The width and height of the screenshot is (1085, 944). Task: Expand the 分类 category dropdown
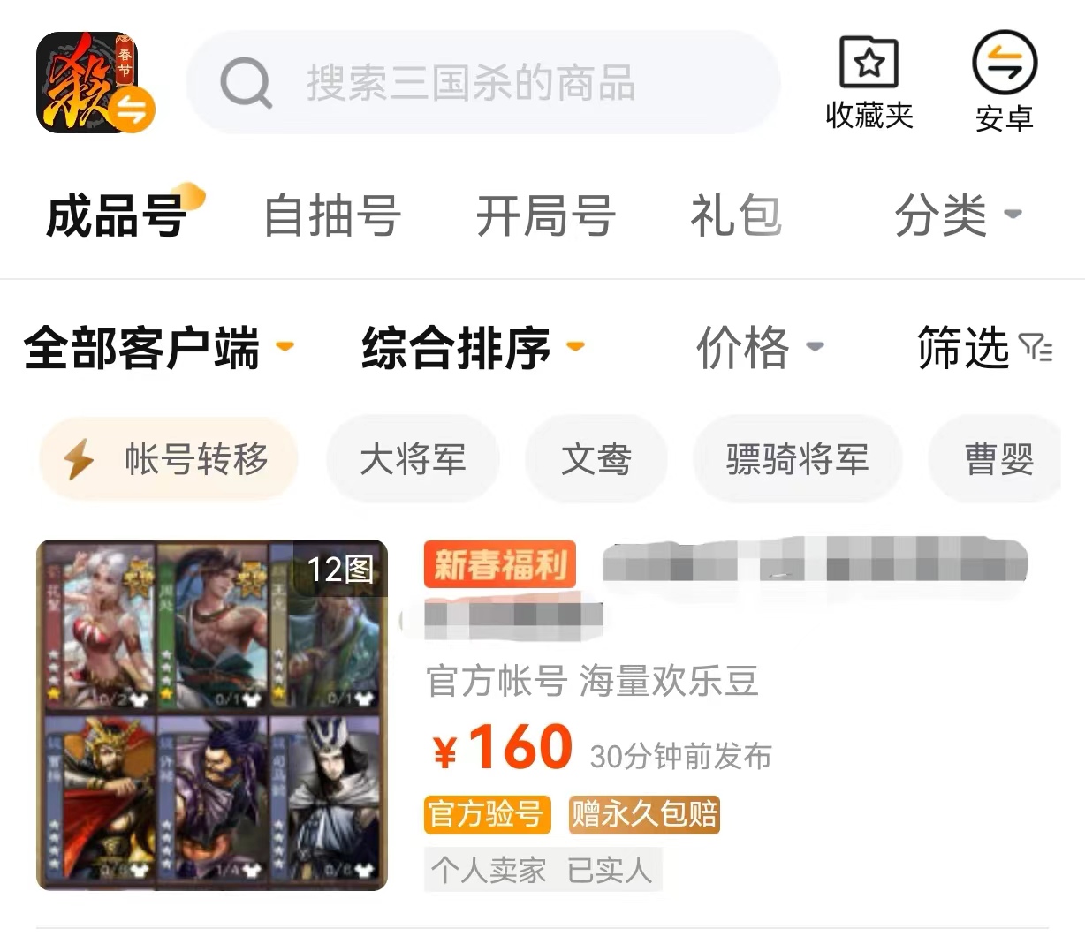(x=958, y=215)
